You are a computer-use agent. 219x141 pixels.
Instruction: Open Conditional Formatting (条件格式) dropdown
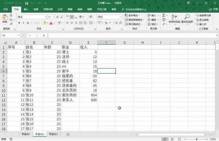(132, 15)
